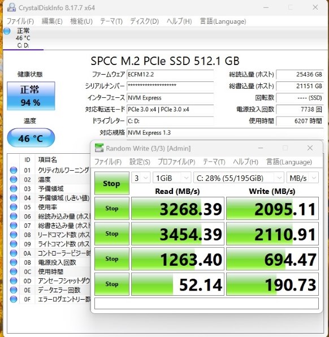Click the write result bar 190.73
This screenshot has height=337, width=329.
(x=272, y=284)
